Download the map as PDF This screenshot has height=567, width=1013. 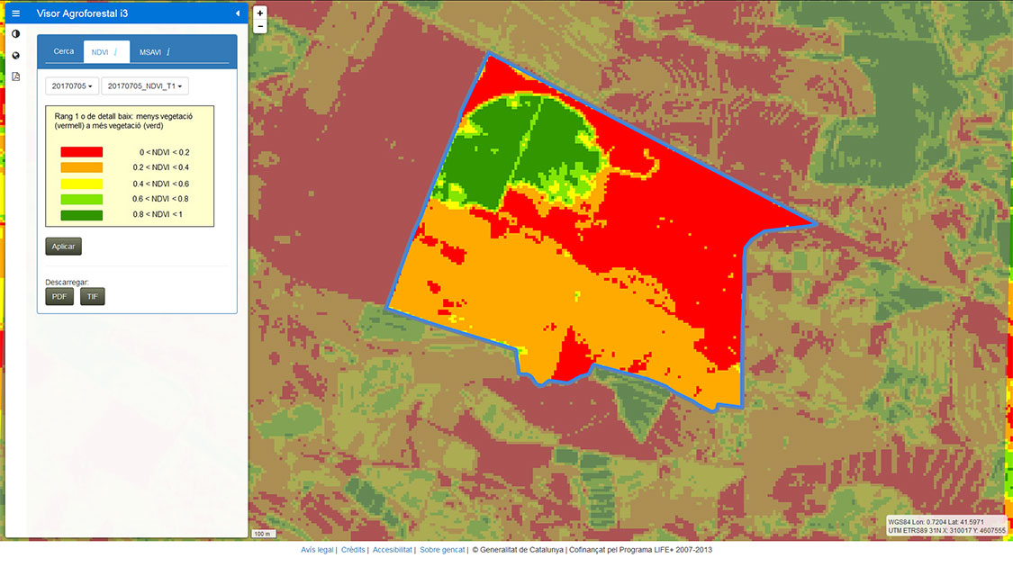click(x=59, y=296)
